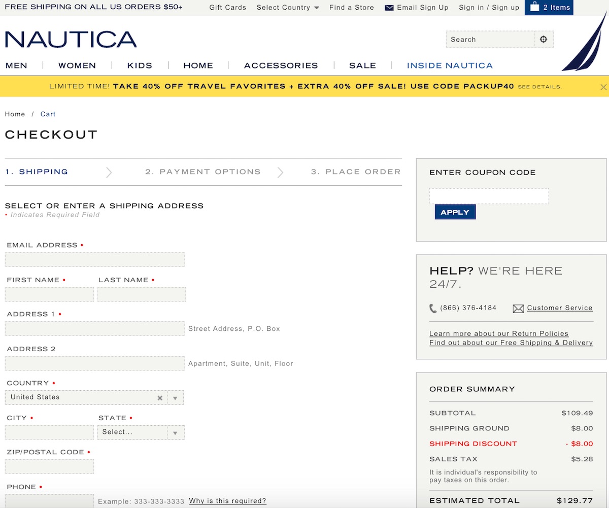609x508 pixels.
Task: Open the INSIDE NAUTICA menu
Action: point(450,65)
